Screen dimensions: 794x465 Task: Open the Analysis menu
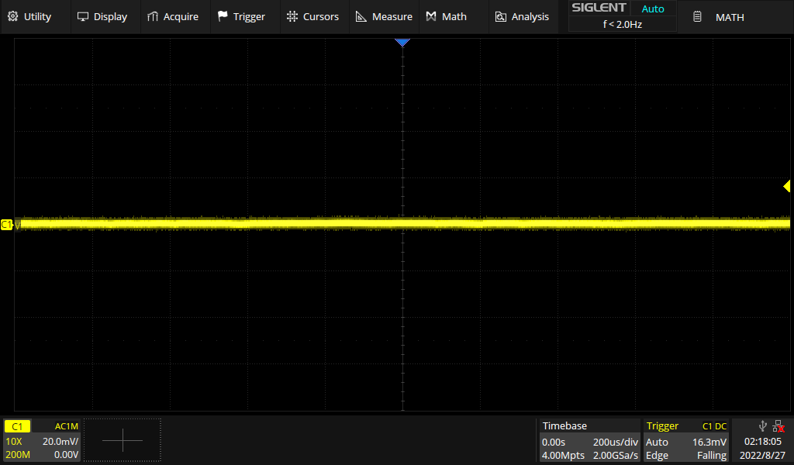pos(522,17)
